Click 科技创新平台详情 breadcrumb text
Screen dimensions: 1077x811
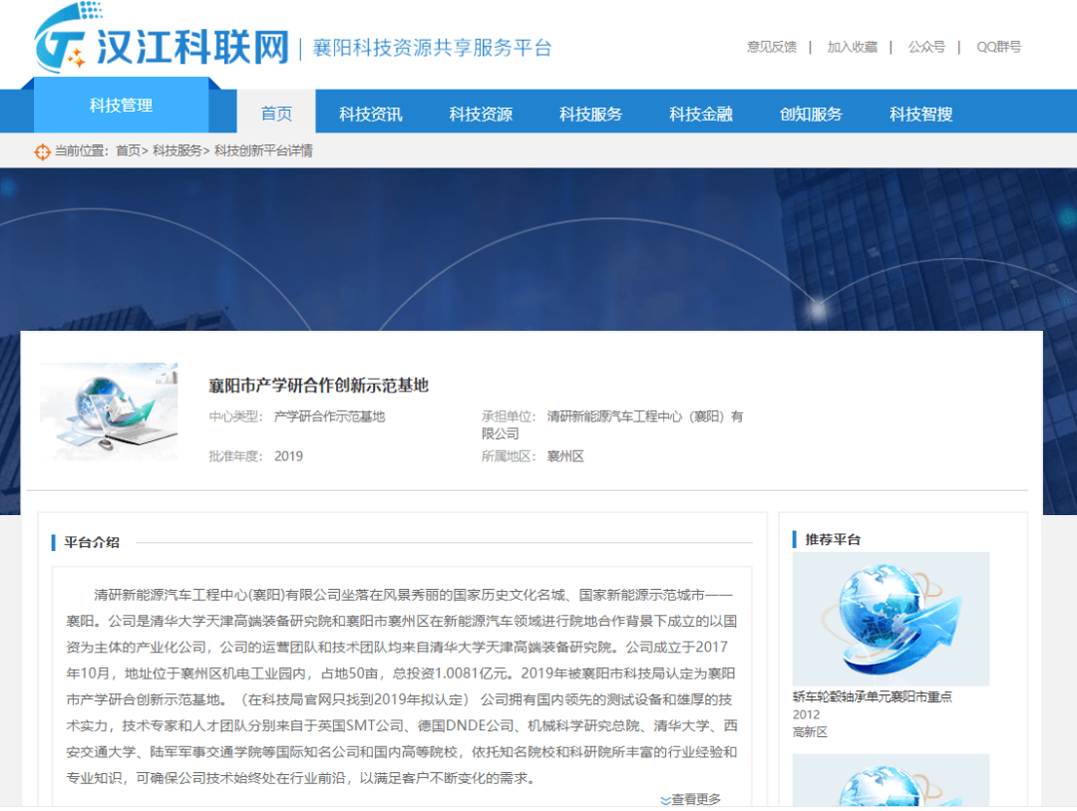(263, 151)
